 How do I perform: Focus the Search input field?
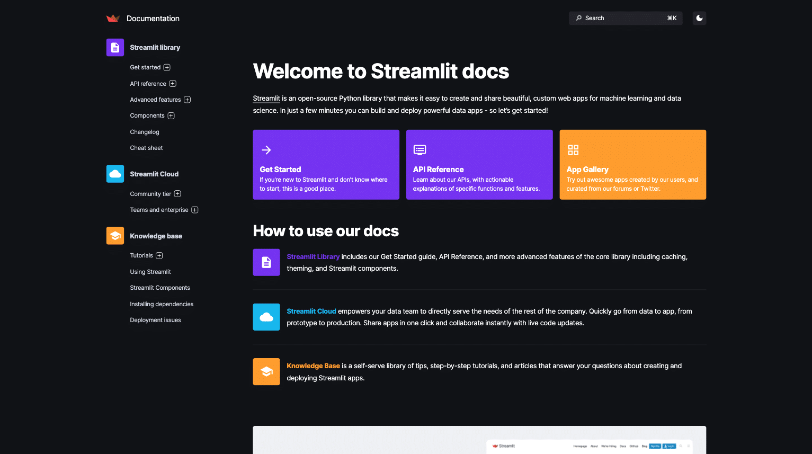pyautogui.click(x=626, y=18)
